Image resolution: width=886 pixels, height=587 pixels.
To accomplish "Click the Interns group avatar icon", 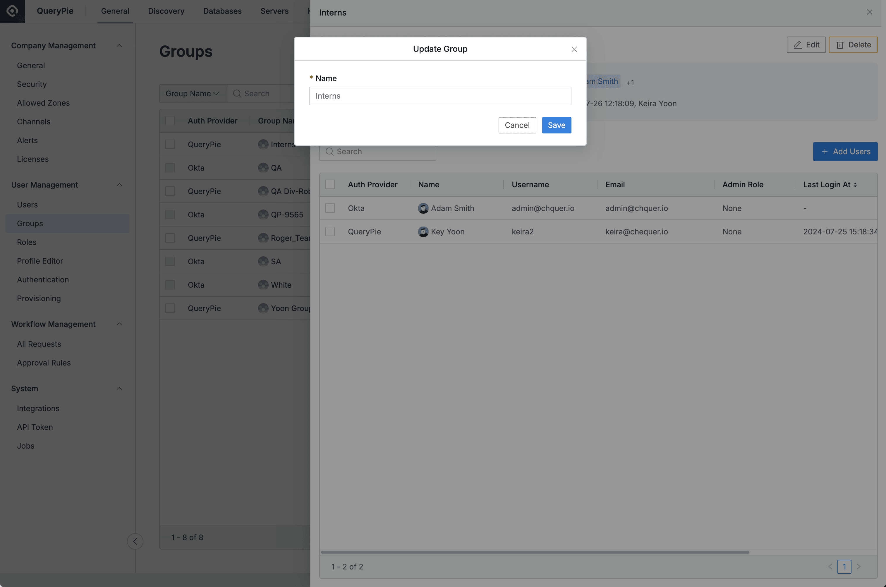I will click(x=262, y=144).
